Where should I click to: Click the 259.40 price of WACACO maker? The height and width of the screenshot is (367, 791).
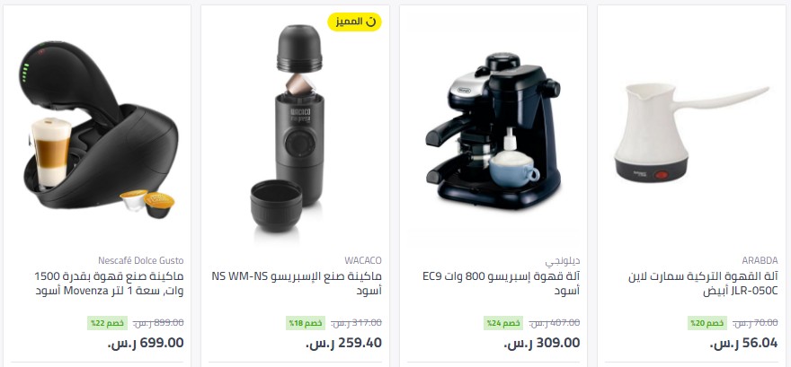click(x=343, y=344)
